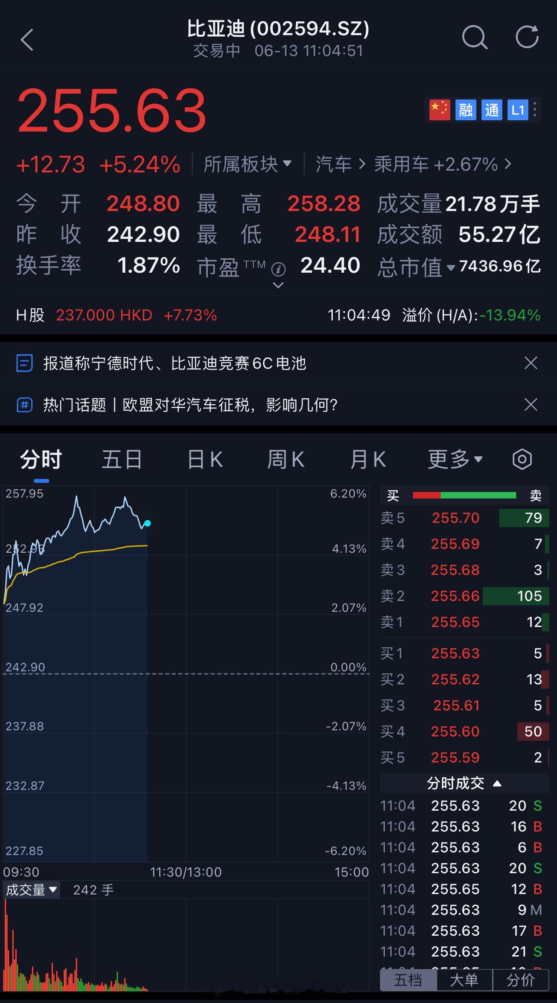Screen dimensions: 557x1003
Task: Open the 更多 chart period dropdown
Action: click(x=455, y=459)
